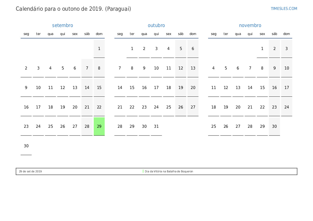This screenshot has width=313, height=221.
Task: Choose November 24 Sunday cell
Action: (x=286, y=107)
